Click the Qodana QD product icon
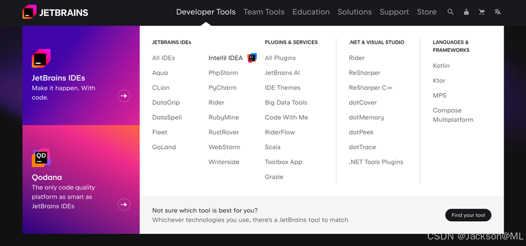Screen dimensions: 526x246 point(41,158)
